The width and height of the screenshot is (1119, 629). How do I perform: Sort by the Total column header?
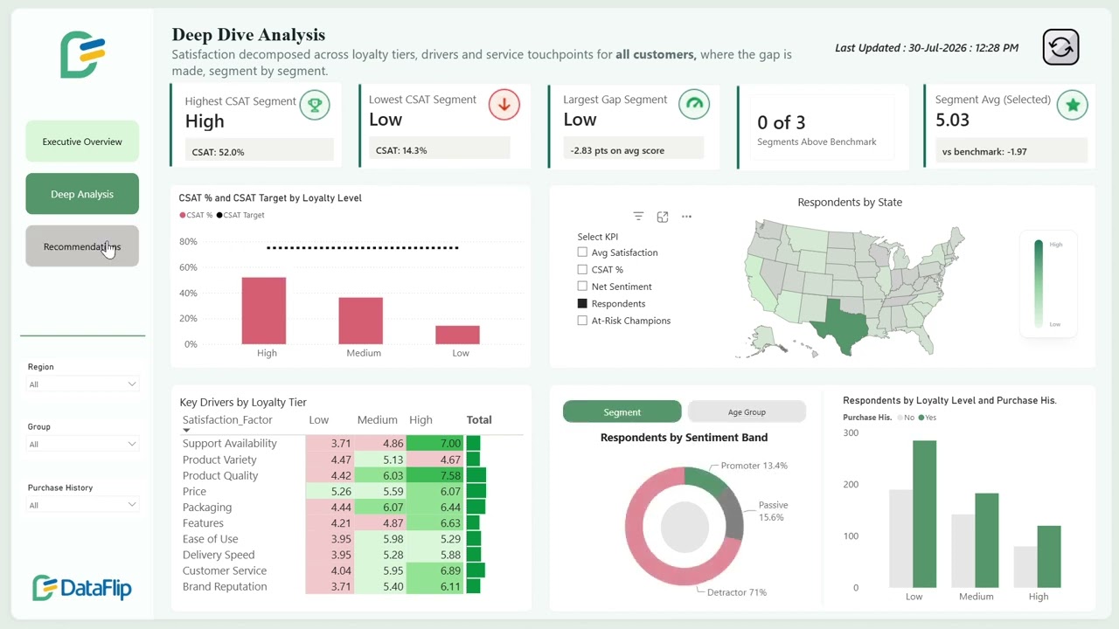click(x=479, y=419)
